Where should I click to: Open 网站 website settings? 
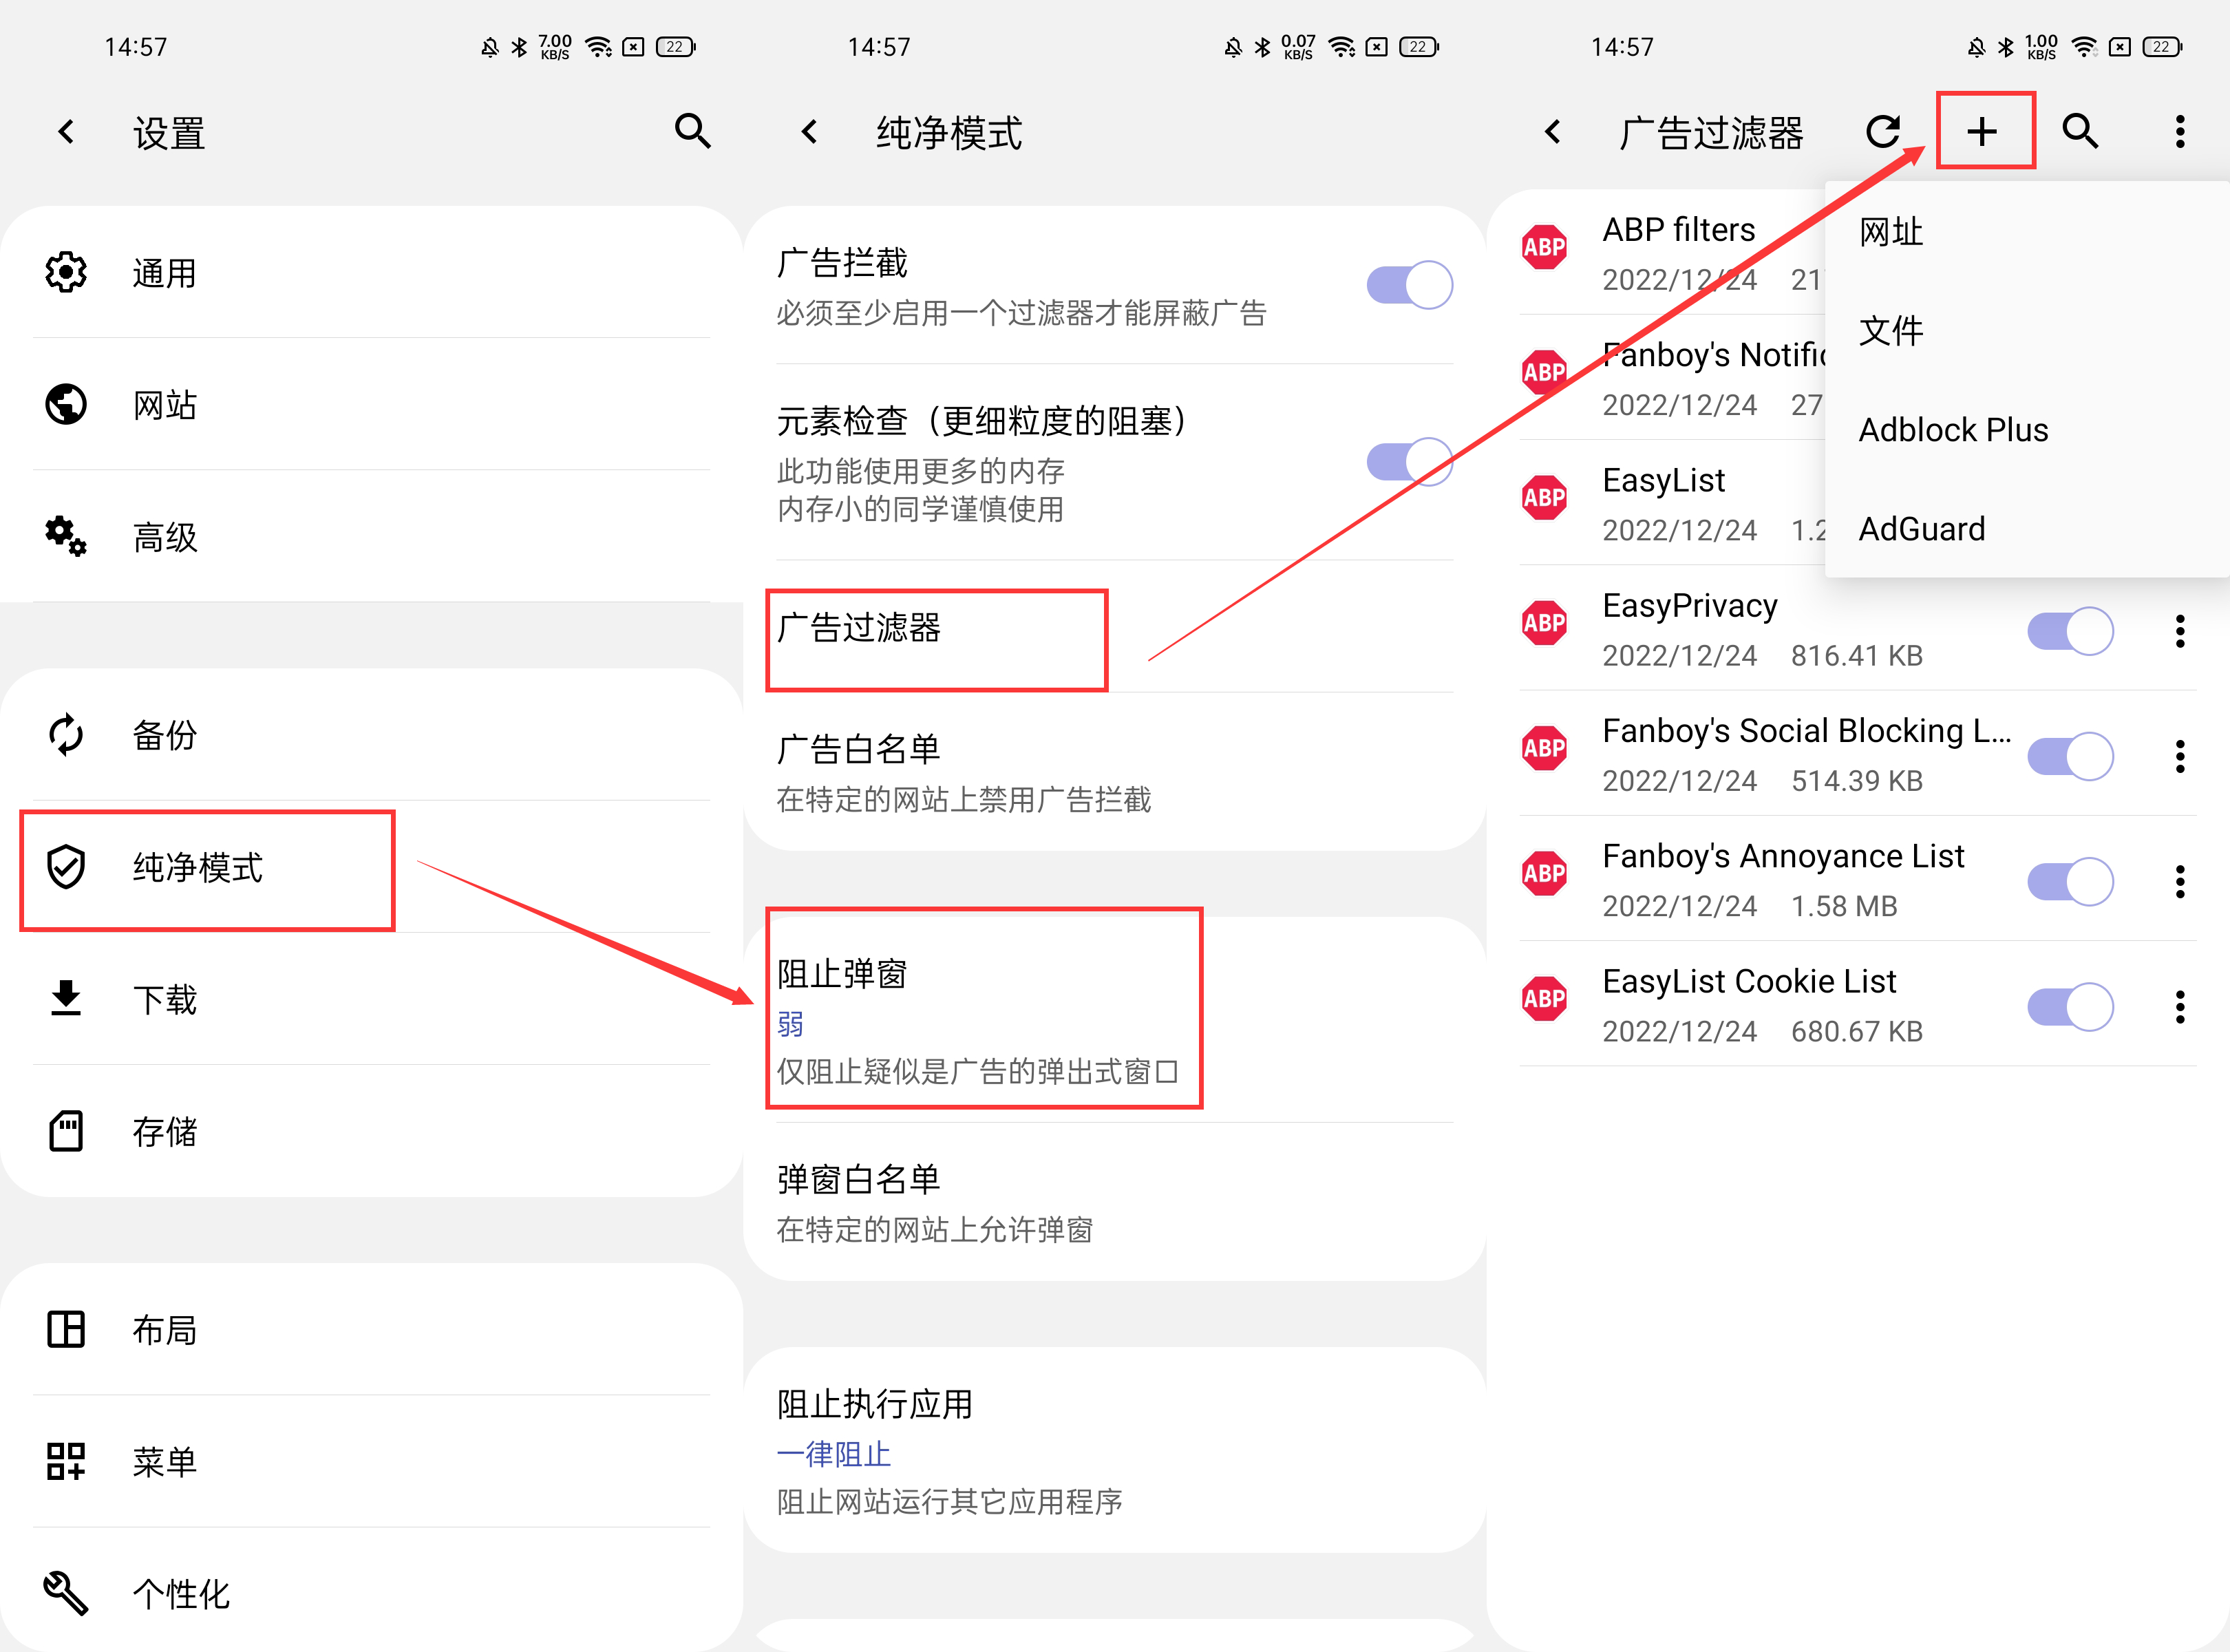pos(372,404)
